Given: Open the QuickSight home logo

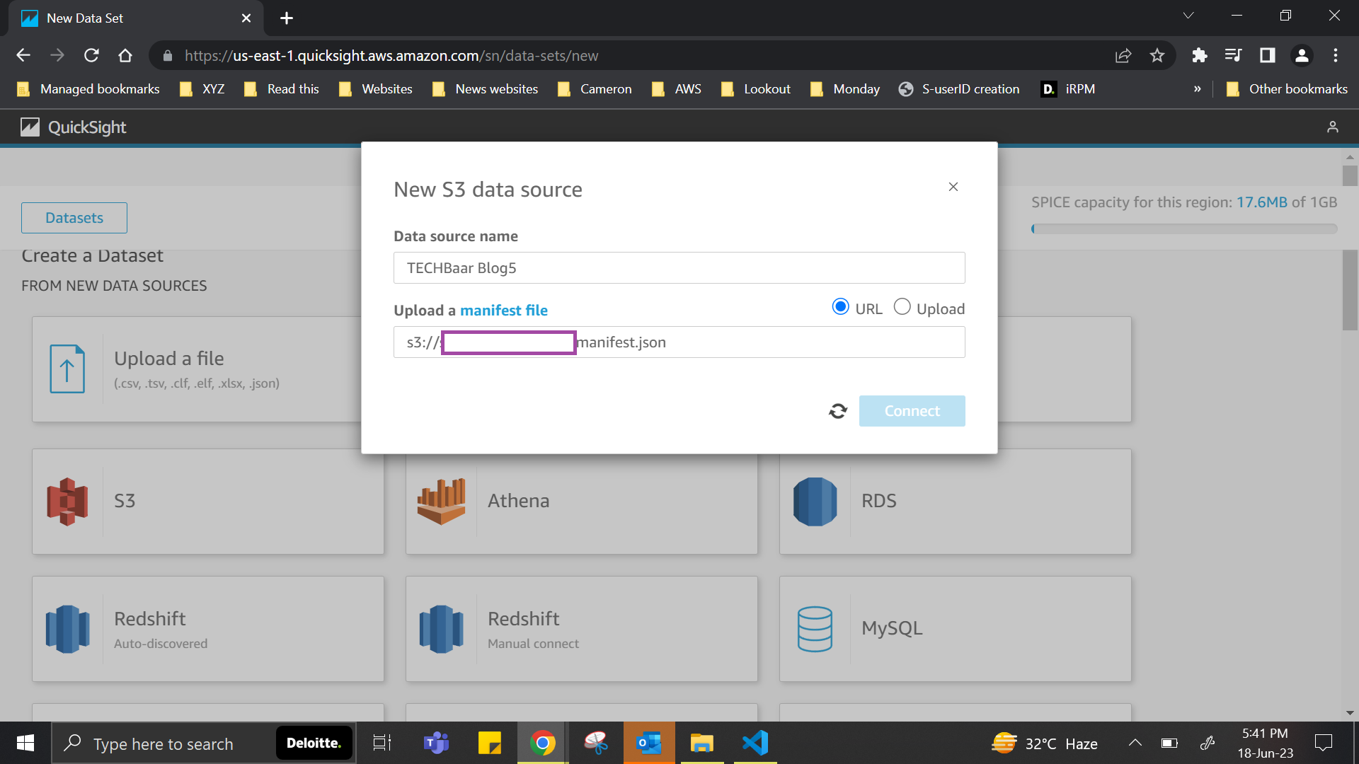Looking at the screenshot, I should click(x=74, y=127).
